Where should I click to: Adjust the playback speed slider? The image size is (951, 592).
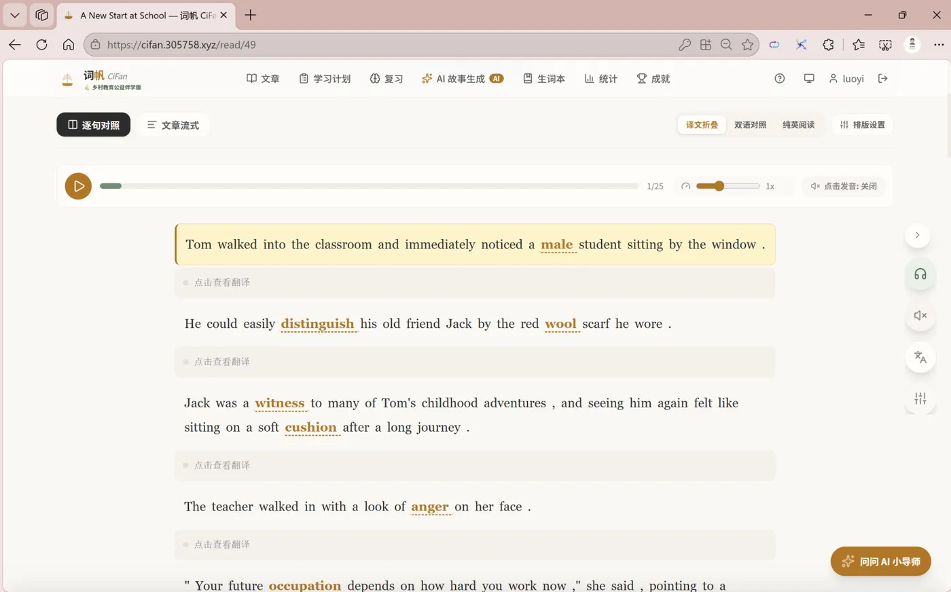click(728, 186)
